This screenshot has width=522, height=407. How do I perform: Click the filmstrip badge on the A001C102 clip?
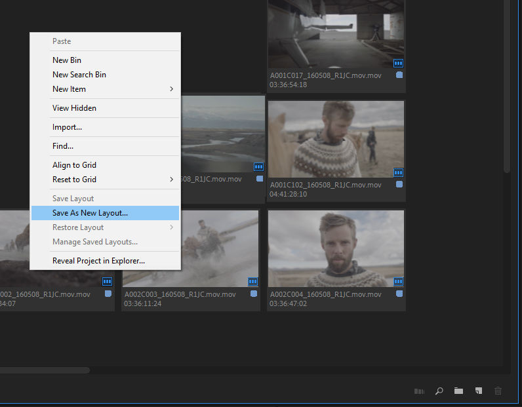tap(398, 172)
